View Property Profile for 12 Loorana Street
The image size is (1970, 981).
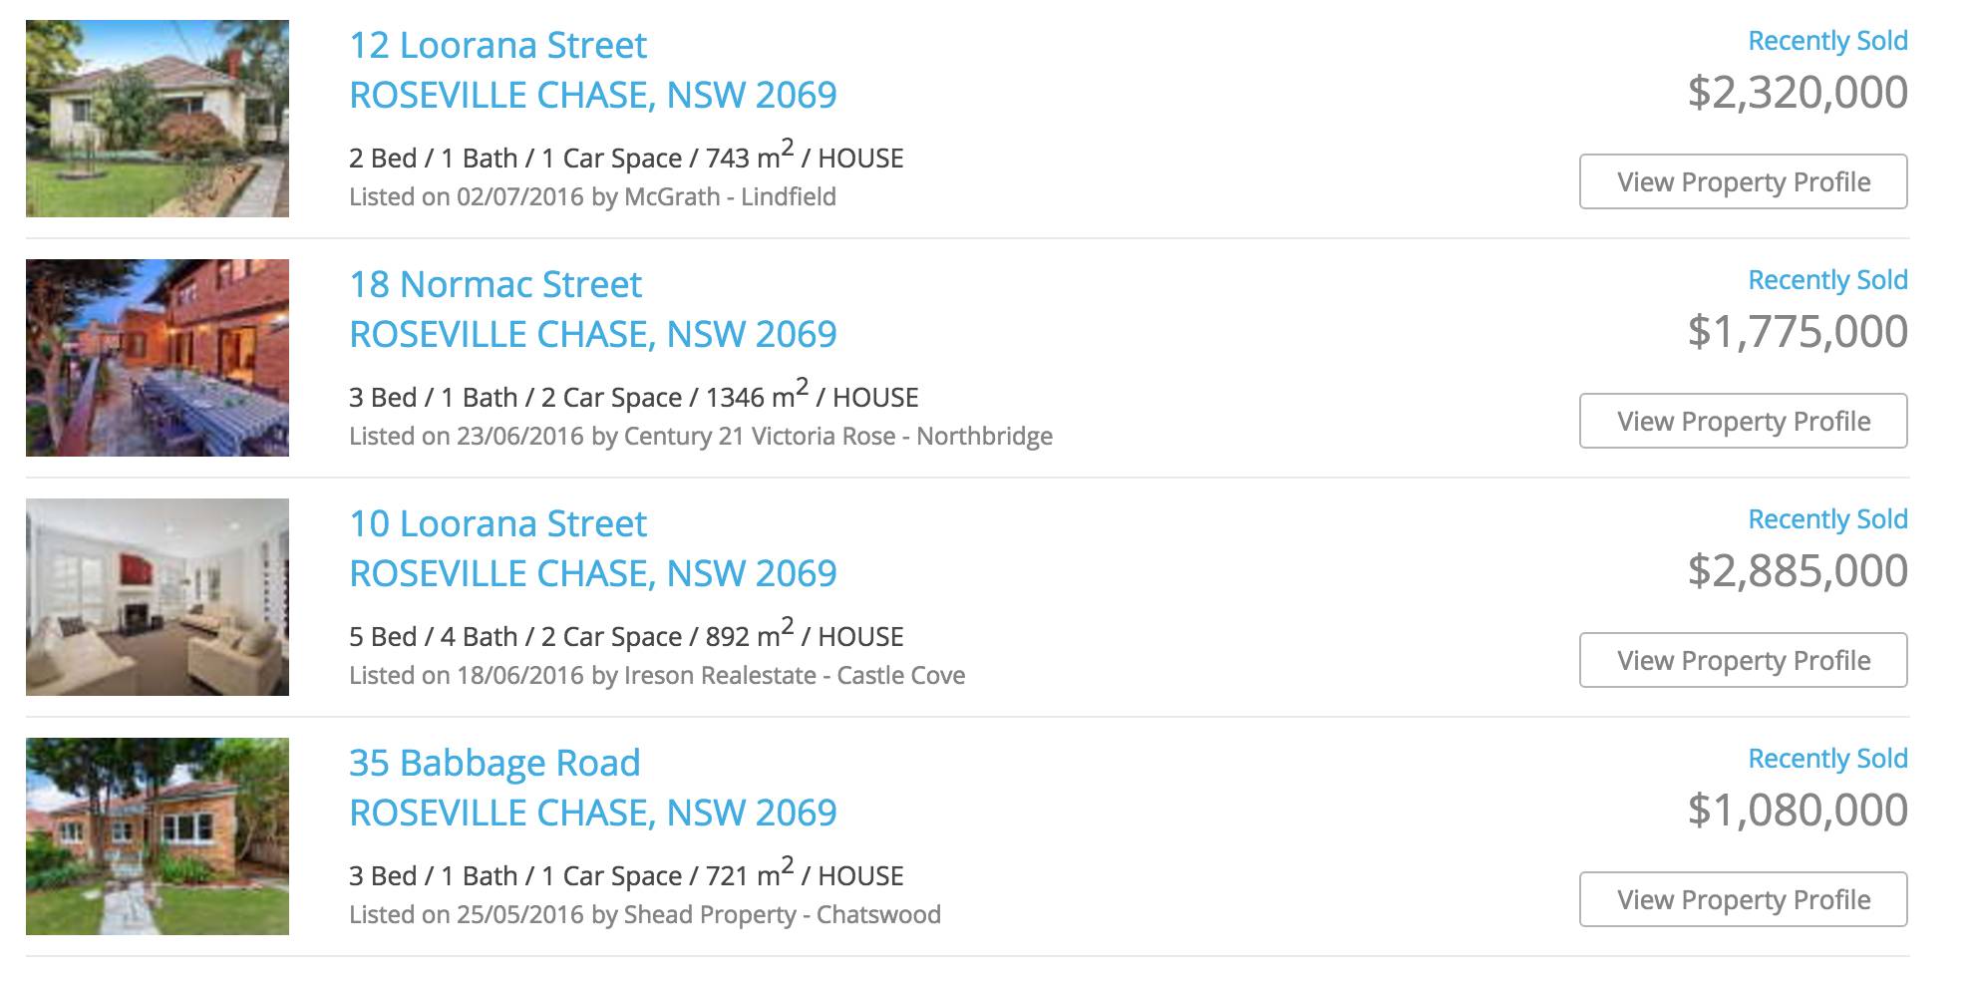[1743, 181]
